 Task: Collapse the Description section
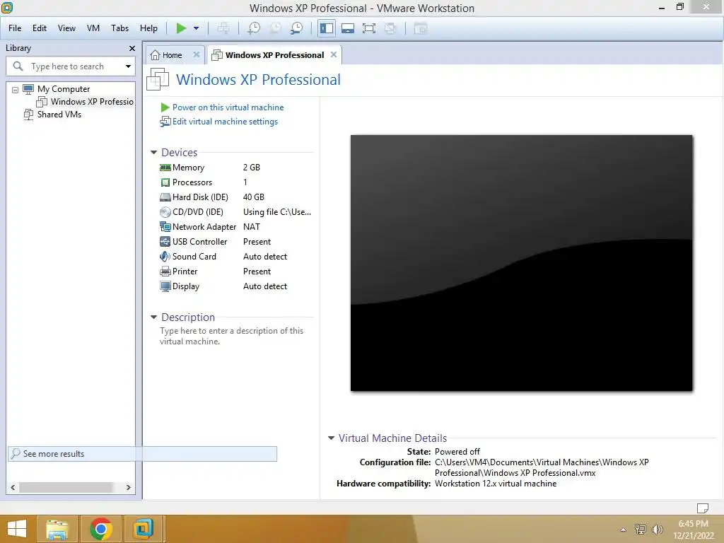[x=153, y=317]
